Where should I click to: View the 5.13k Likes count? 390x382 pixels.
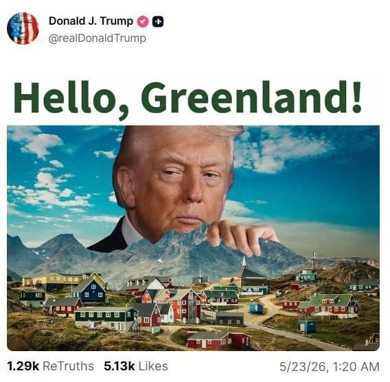tap(119, 366)
